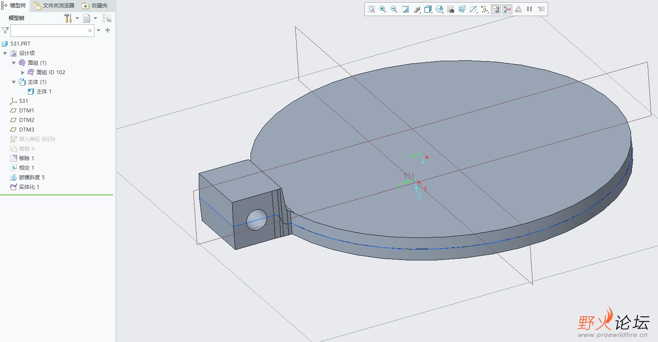Click the tree-with-crossed-eye icon
Image resolution: width=658 pixels, height=342 pixels.
click(107, 18)
